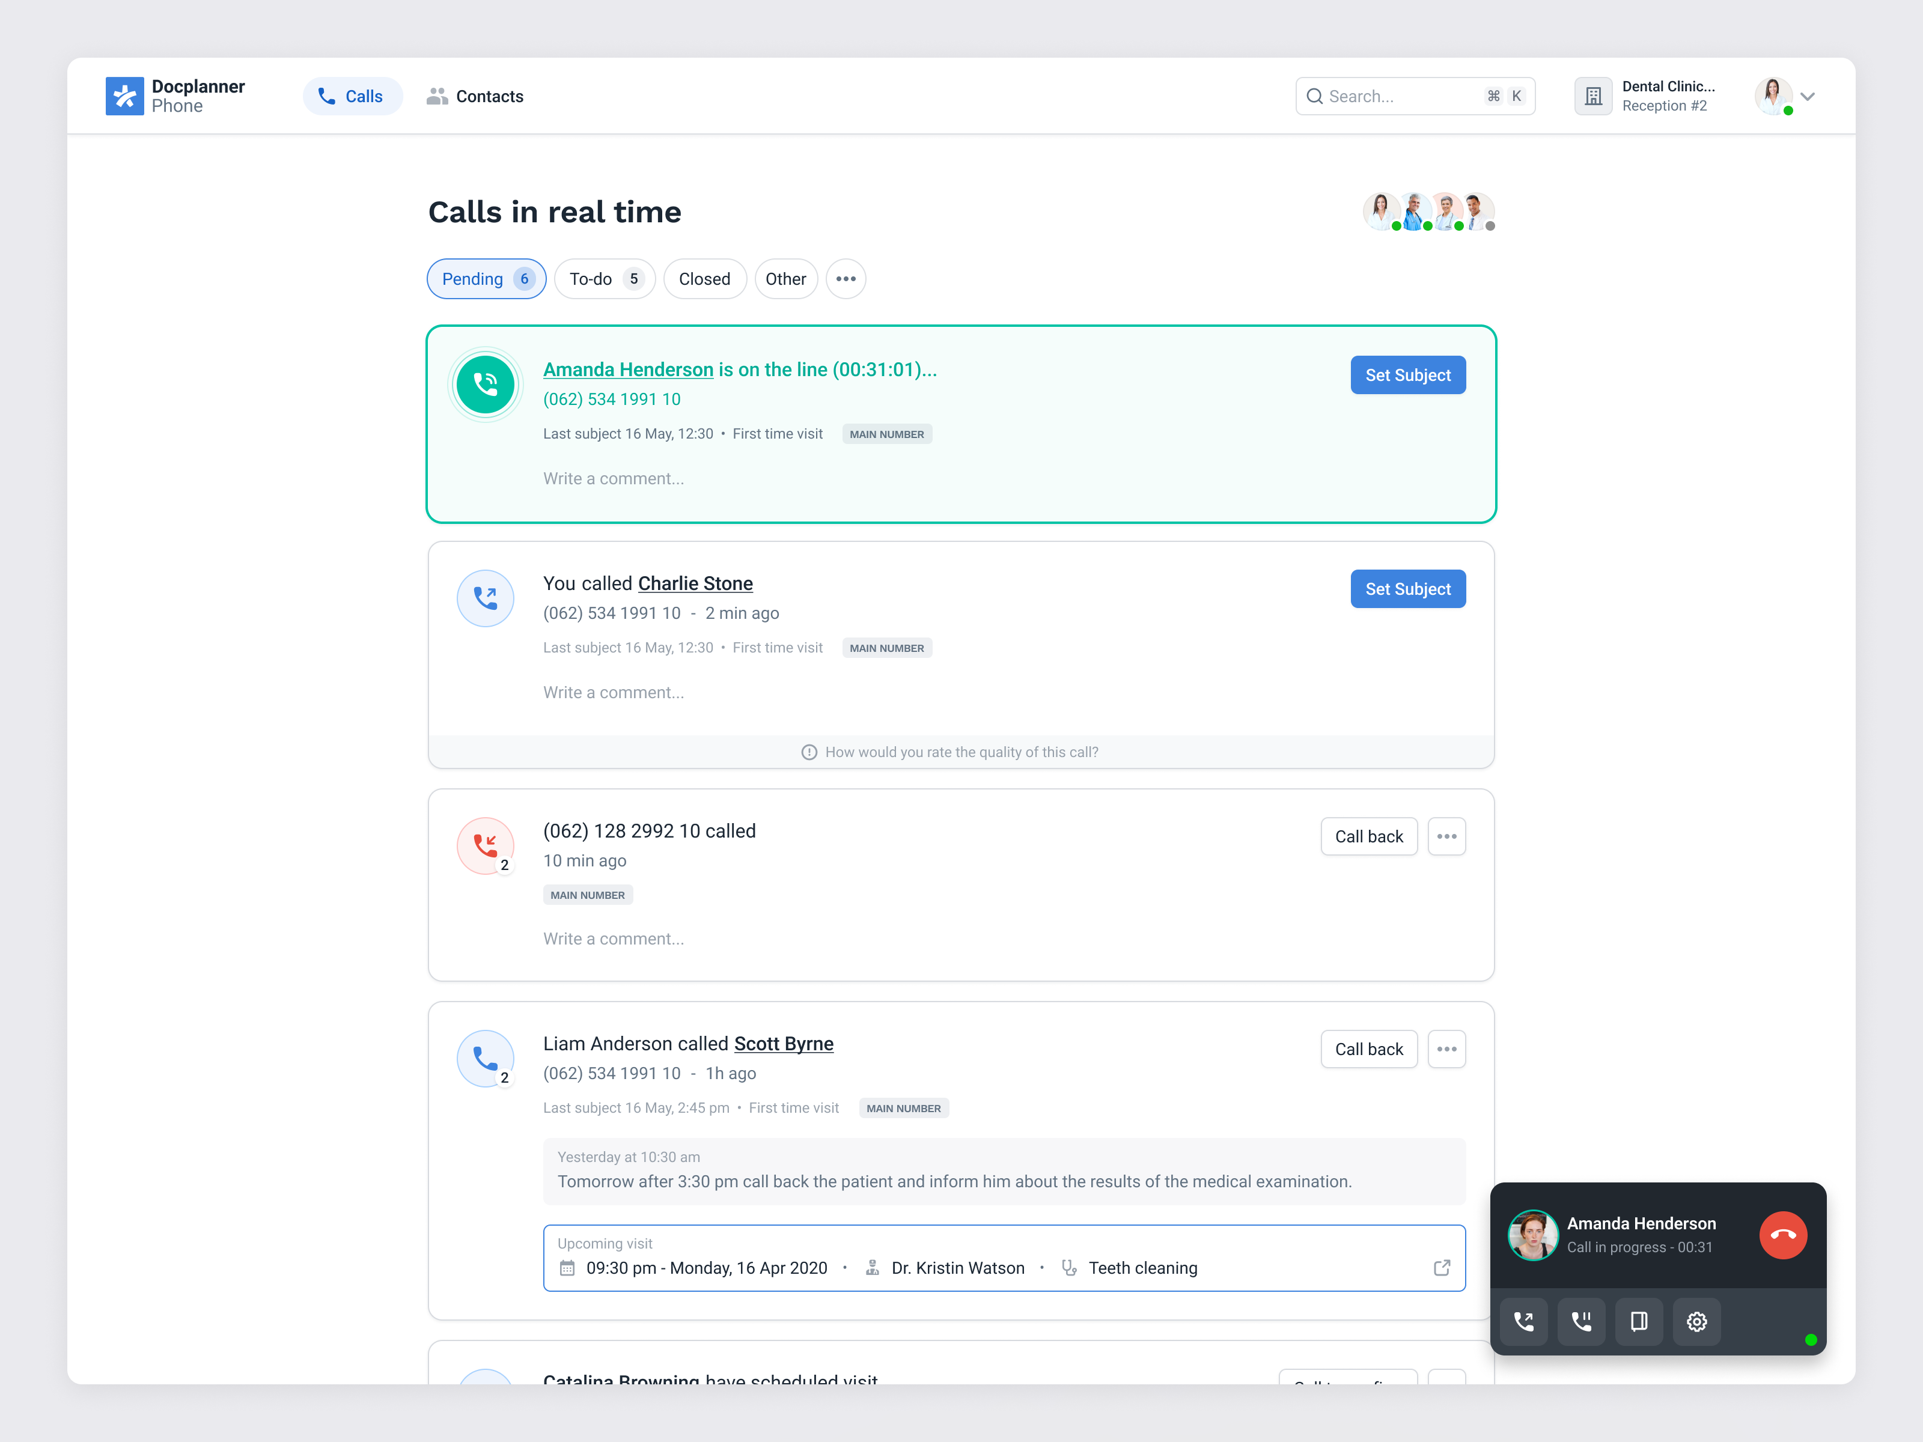Open the notebook panel in call widget
1923x1442 pixels.
tap(1639, 1321)
